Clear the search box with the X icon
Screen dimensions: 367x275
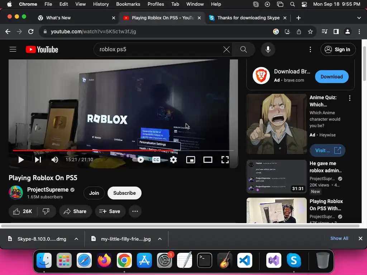(227, 49)
